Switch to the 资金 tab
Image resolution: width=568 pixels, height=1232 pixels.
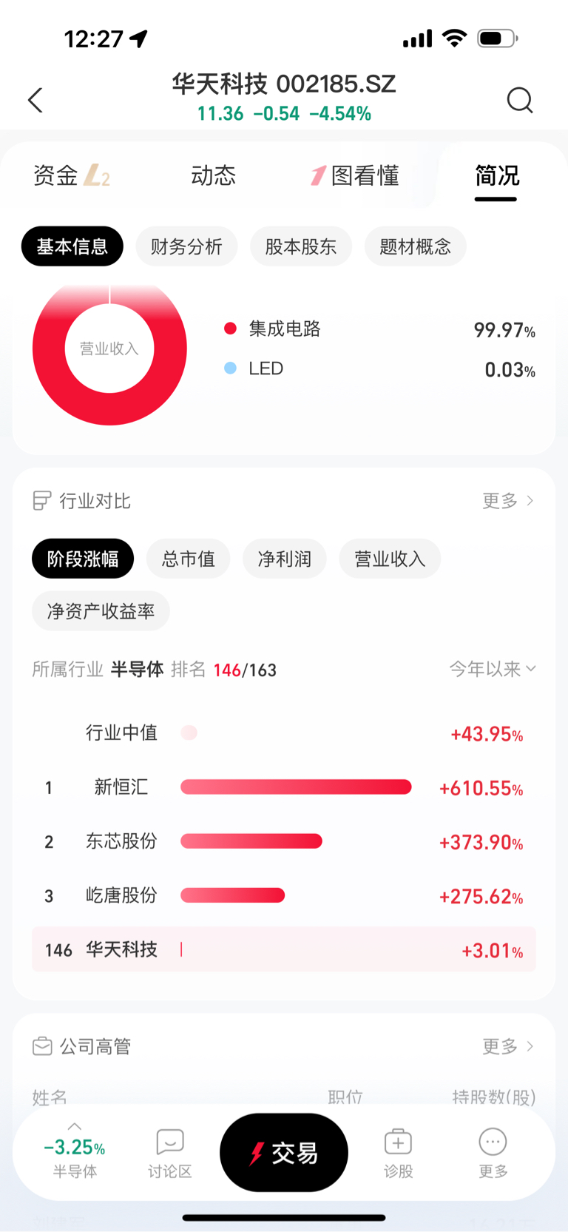[x=72, y=176]
